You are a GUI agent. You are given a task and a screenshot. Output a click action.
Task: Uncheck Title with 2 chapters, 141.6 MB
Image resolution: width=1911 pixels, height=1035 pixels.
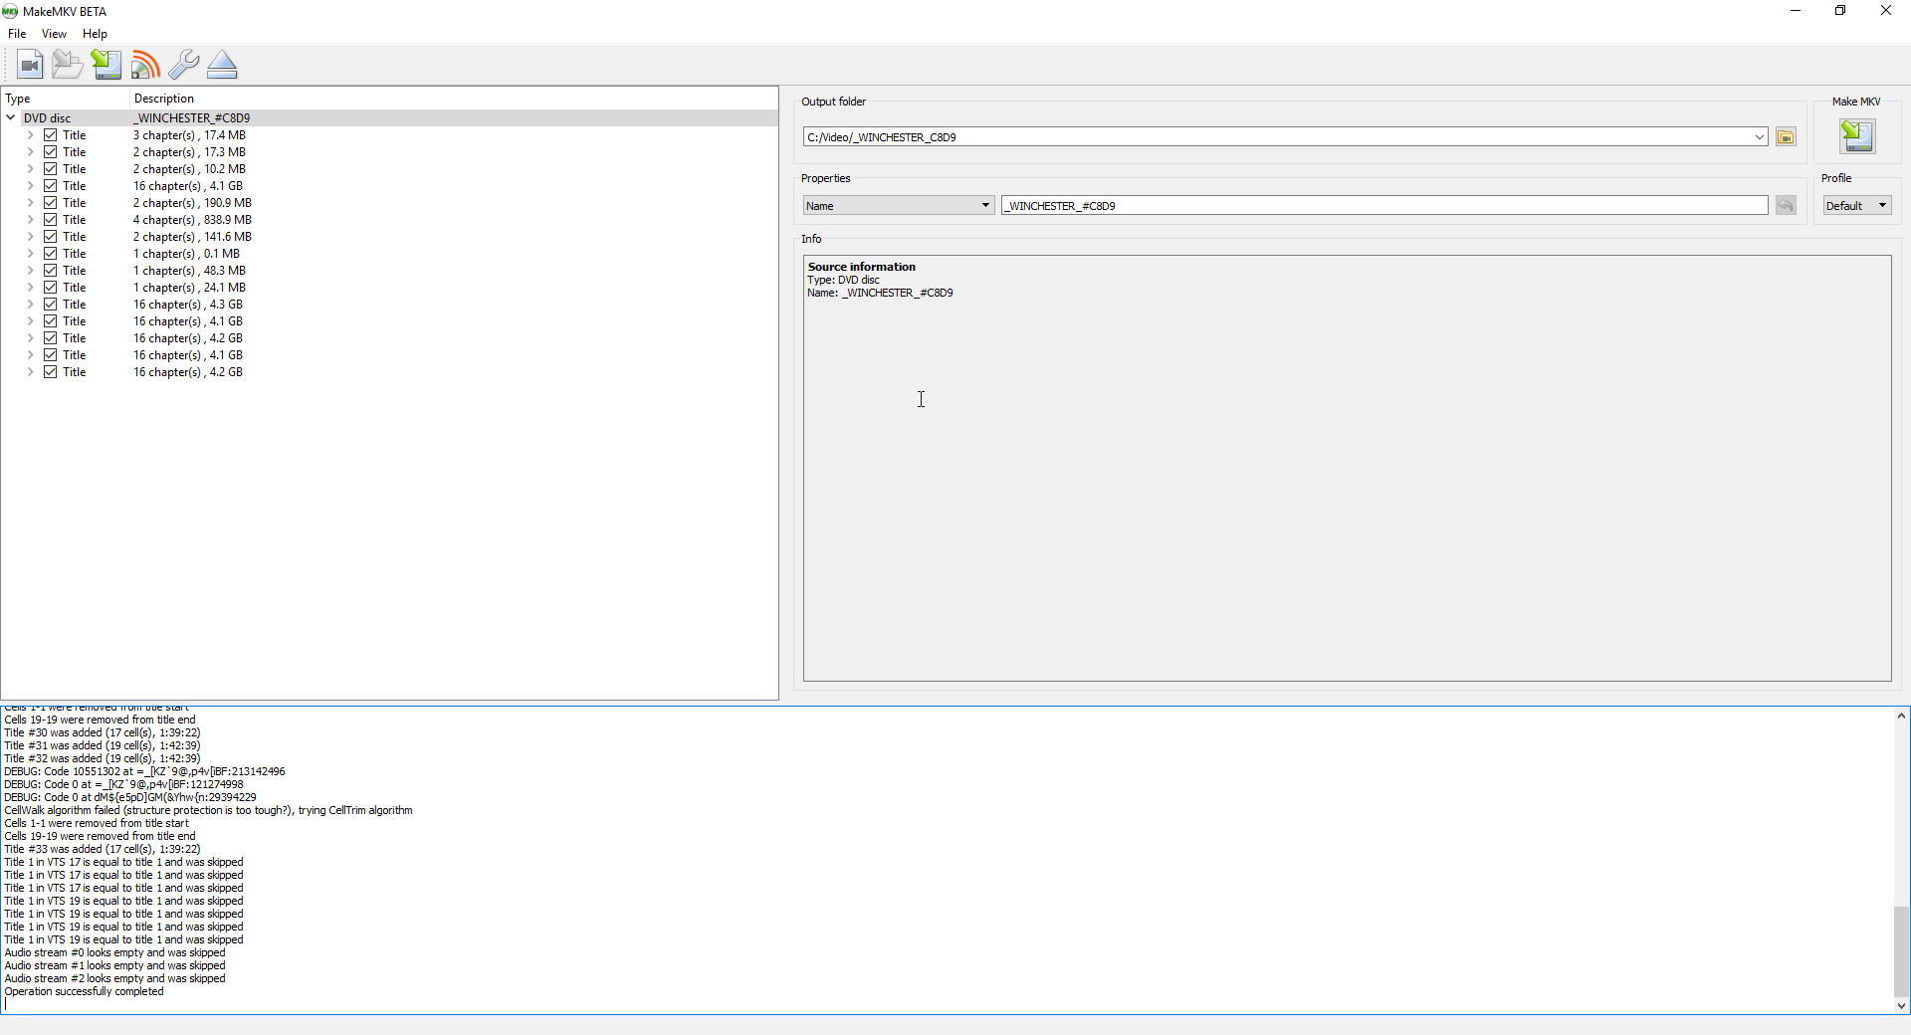click(x=50, y=237)
